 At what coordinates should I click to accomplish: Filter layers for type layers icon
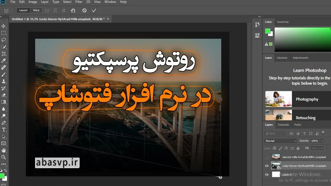[304, 133]
